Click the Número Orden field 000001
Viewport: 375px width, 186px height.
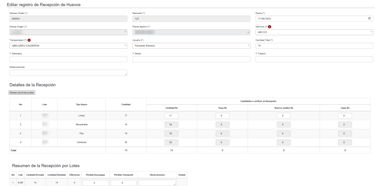68,19
